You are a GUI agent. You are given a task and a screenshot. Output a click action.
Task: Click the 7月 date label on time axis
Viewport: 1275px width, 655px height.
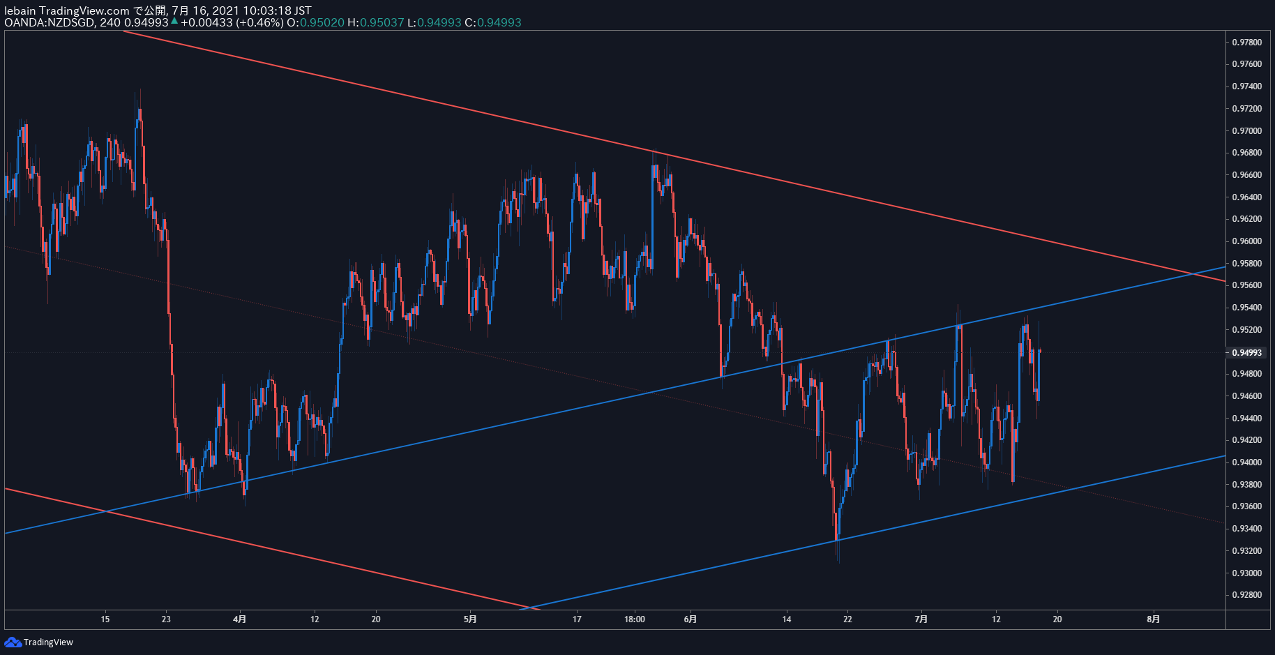(921, 619)
